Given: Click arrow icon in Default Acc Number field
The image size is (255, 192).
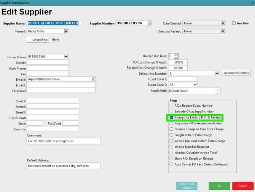Looking at the screenshot, I should point(217,73).
